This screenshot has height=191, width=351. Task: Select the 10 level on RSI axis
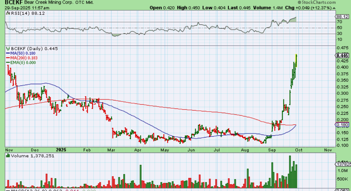coord(339,40)
